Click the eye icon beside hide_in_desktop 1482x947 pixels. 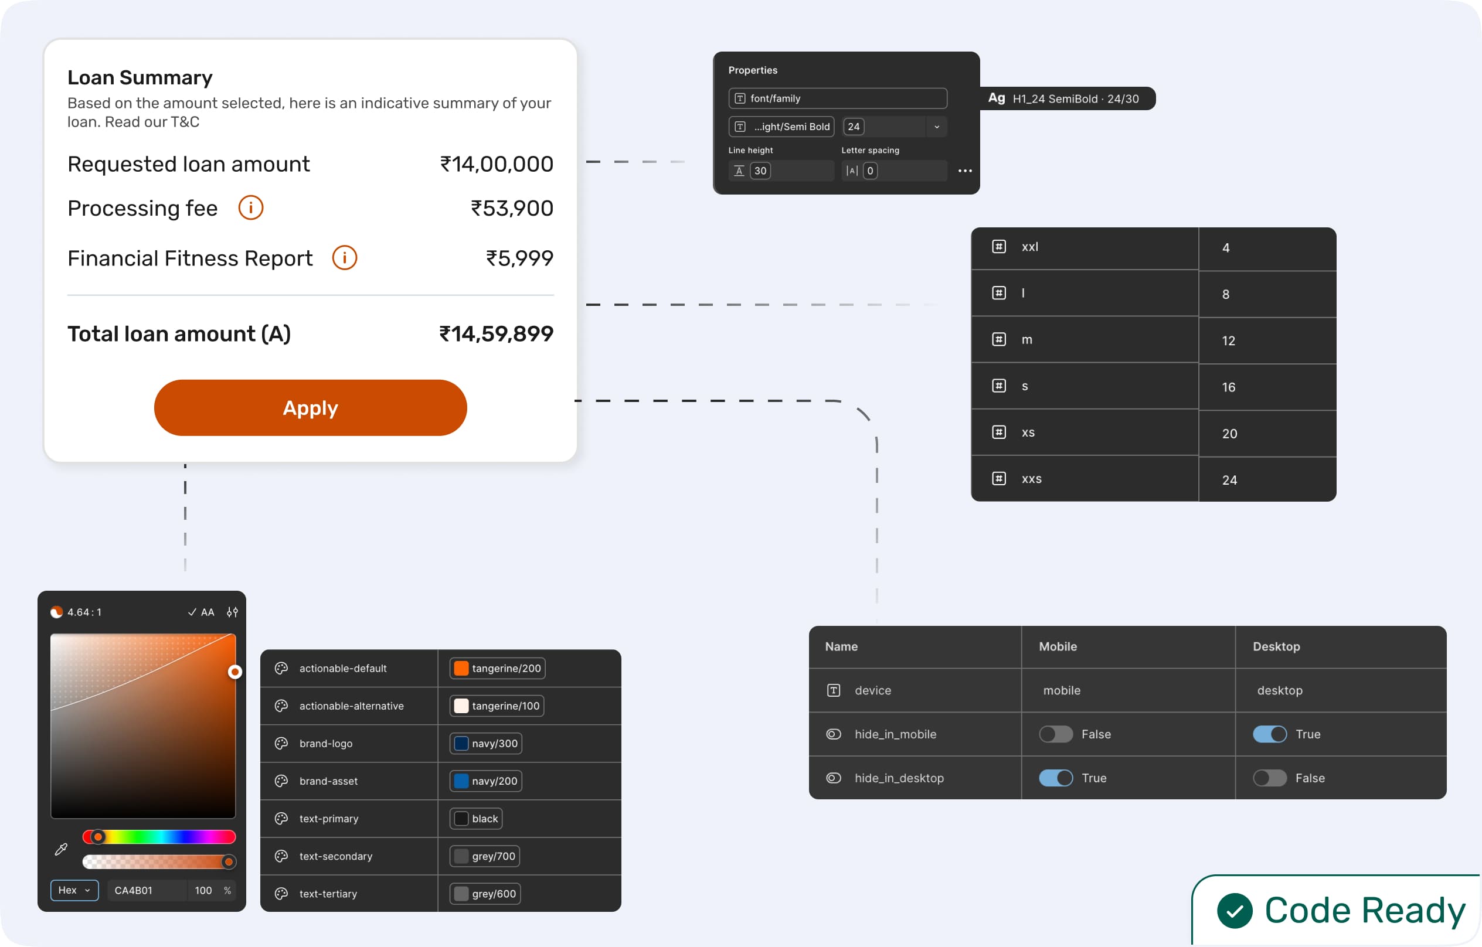(x=833, y=778)
